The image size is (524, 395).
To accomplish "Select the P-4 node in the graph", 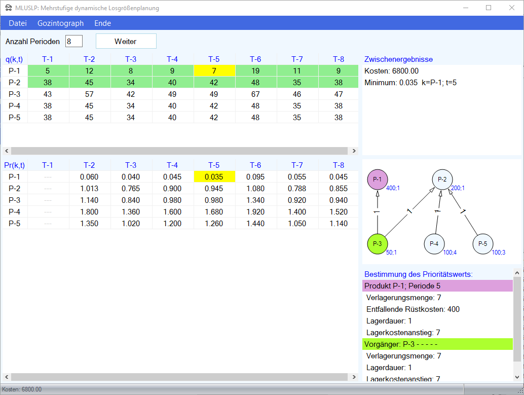I will coord(434,244).
